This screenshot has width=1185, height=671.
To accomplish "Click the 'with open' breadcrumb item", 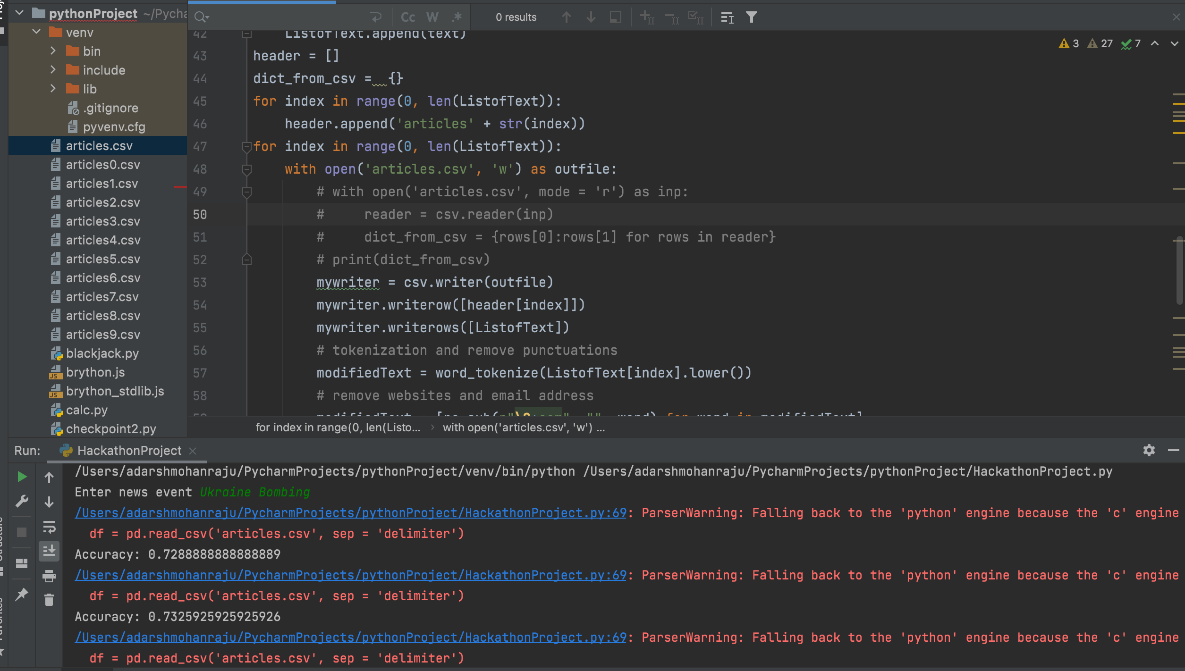I will [x=523, y=428].
